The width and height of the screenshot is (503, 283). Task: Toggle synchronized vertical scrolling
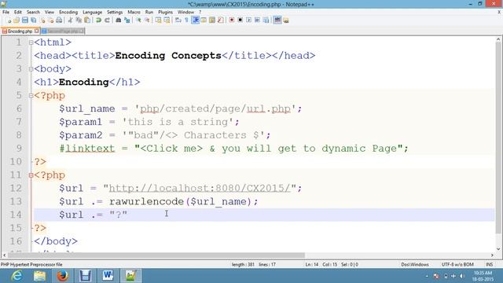159,20
